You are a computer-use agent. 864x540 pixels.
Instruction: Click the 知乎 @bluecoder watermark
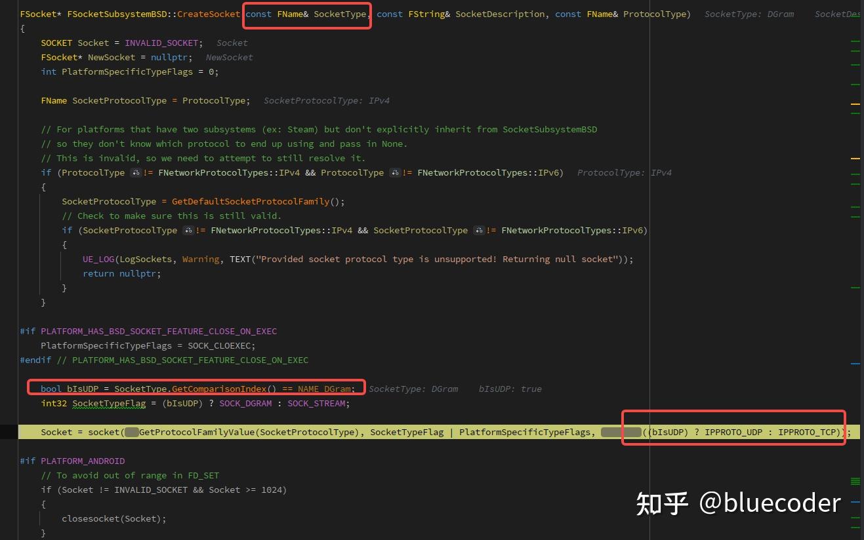pyautogui.click(x=737, y=503)
